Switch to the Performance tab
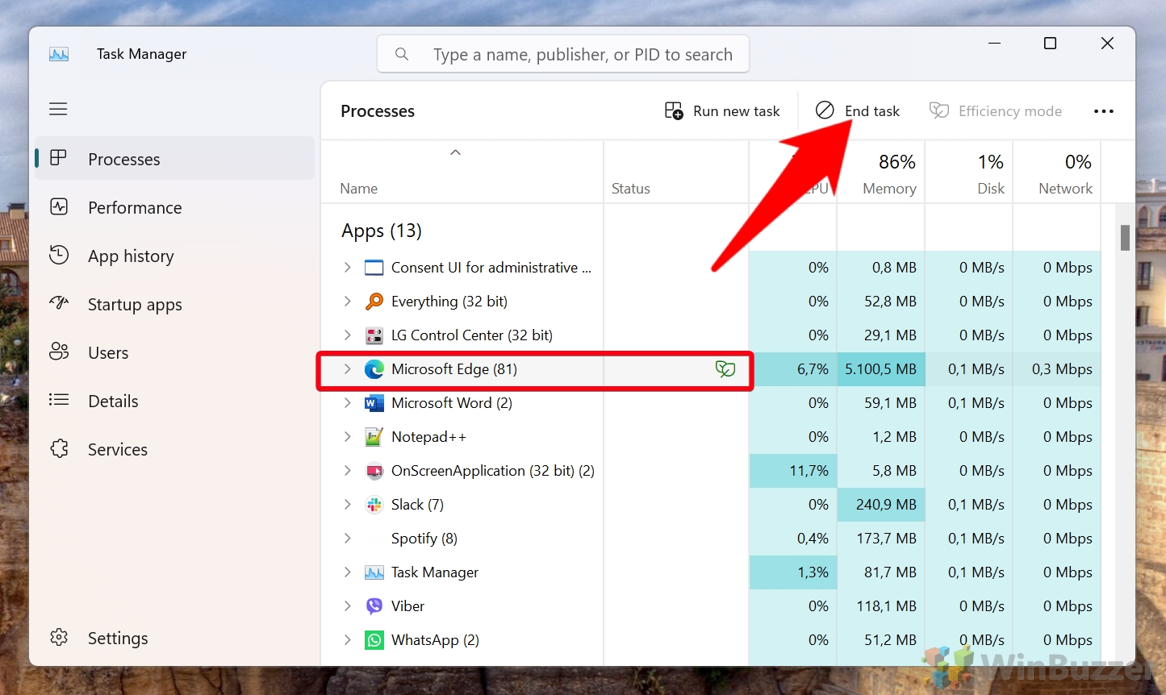Image resolution: width=1166 pixels, height=695 pixels. (175, 207)
